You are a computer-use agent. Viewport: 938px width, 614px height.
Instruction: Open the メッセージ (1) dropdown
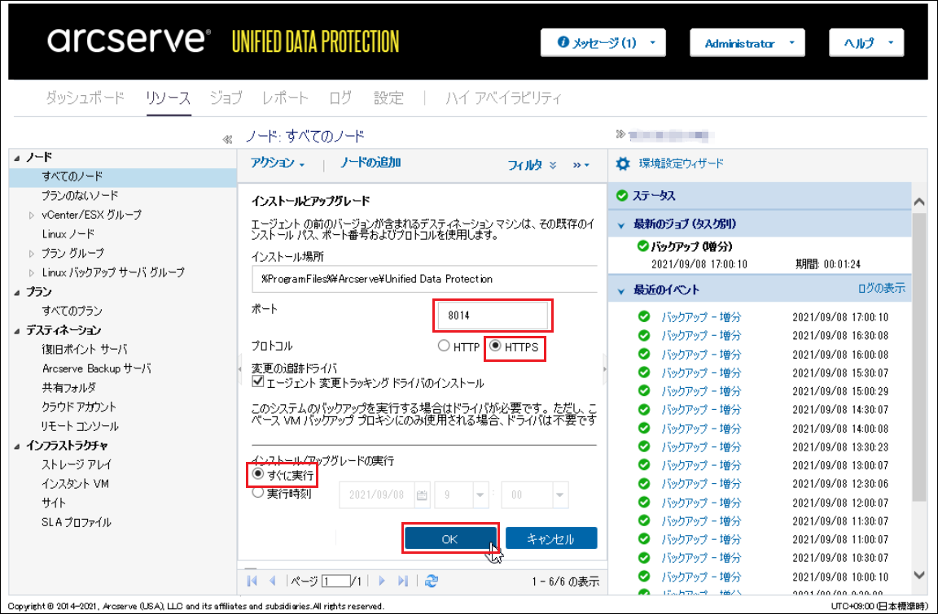[x=603, y=43]
